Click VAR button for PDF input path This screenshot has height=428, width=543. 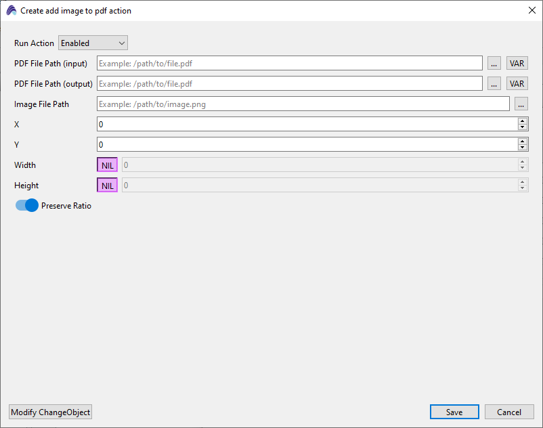click(x=517, y=64)
